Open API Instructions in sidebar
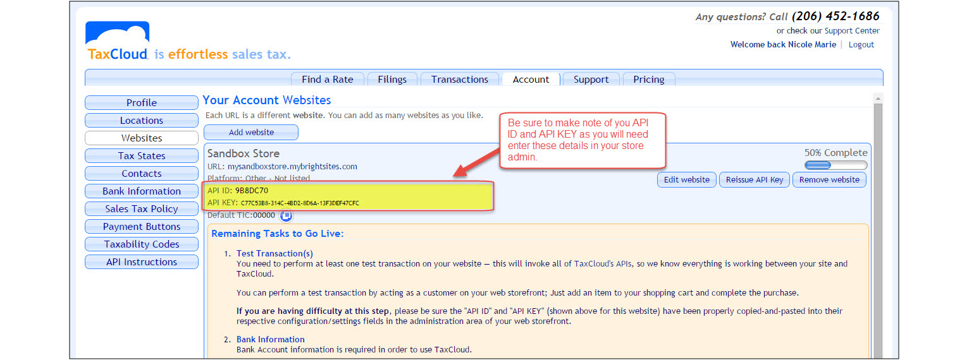Screen dimensions: 974x360 142,262
